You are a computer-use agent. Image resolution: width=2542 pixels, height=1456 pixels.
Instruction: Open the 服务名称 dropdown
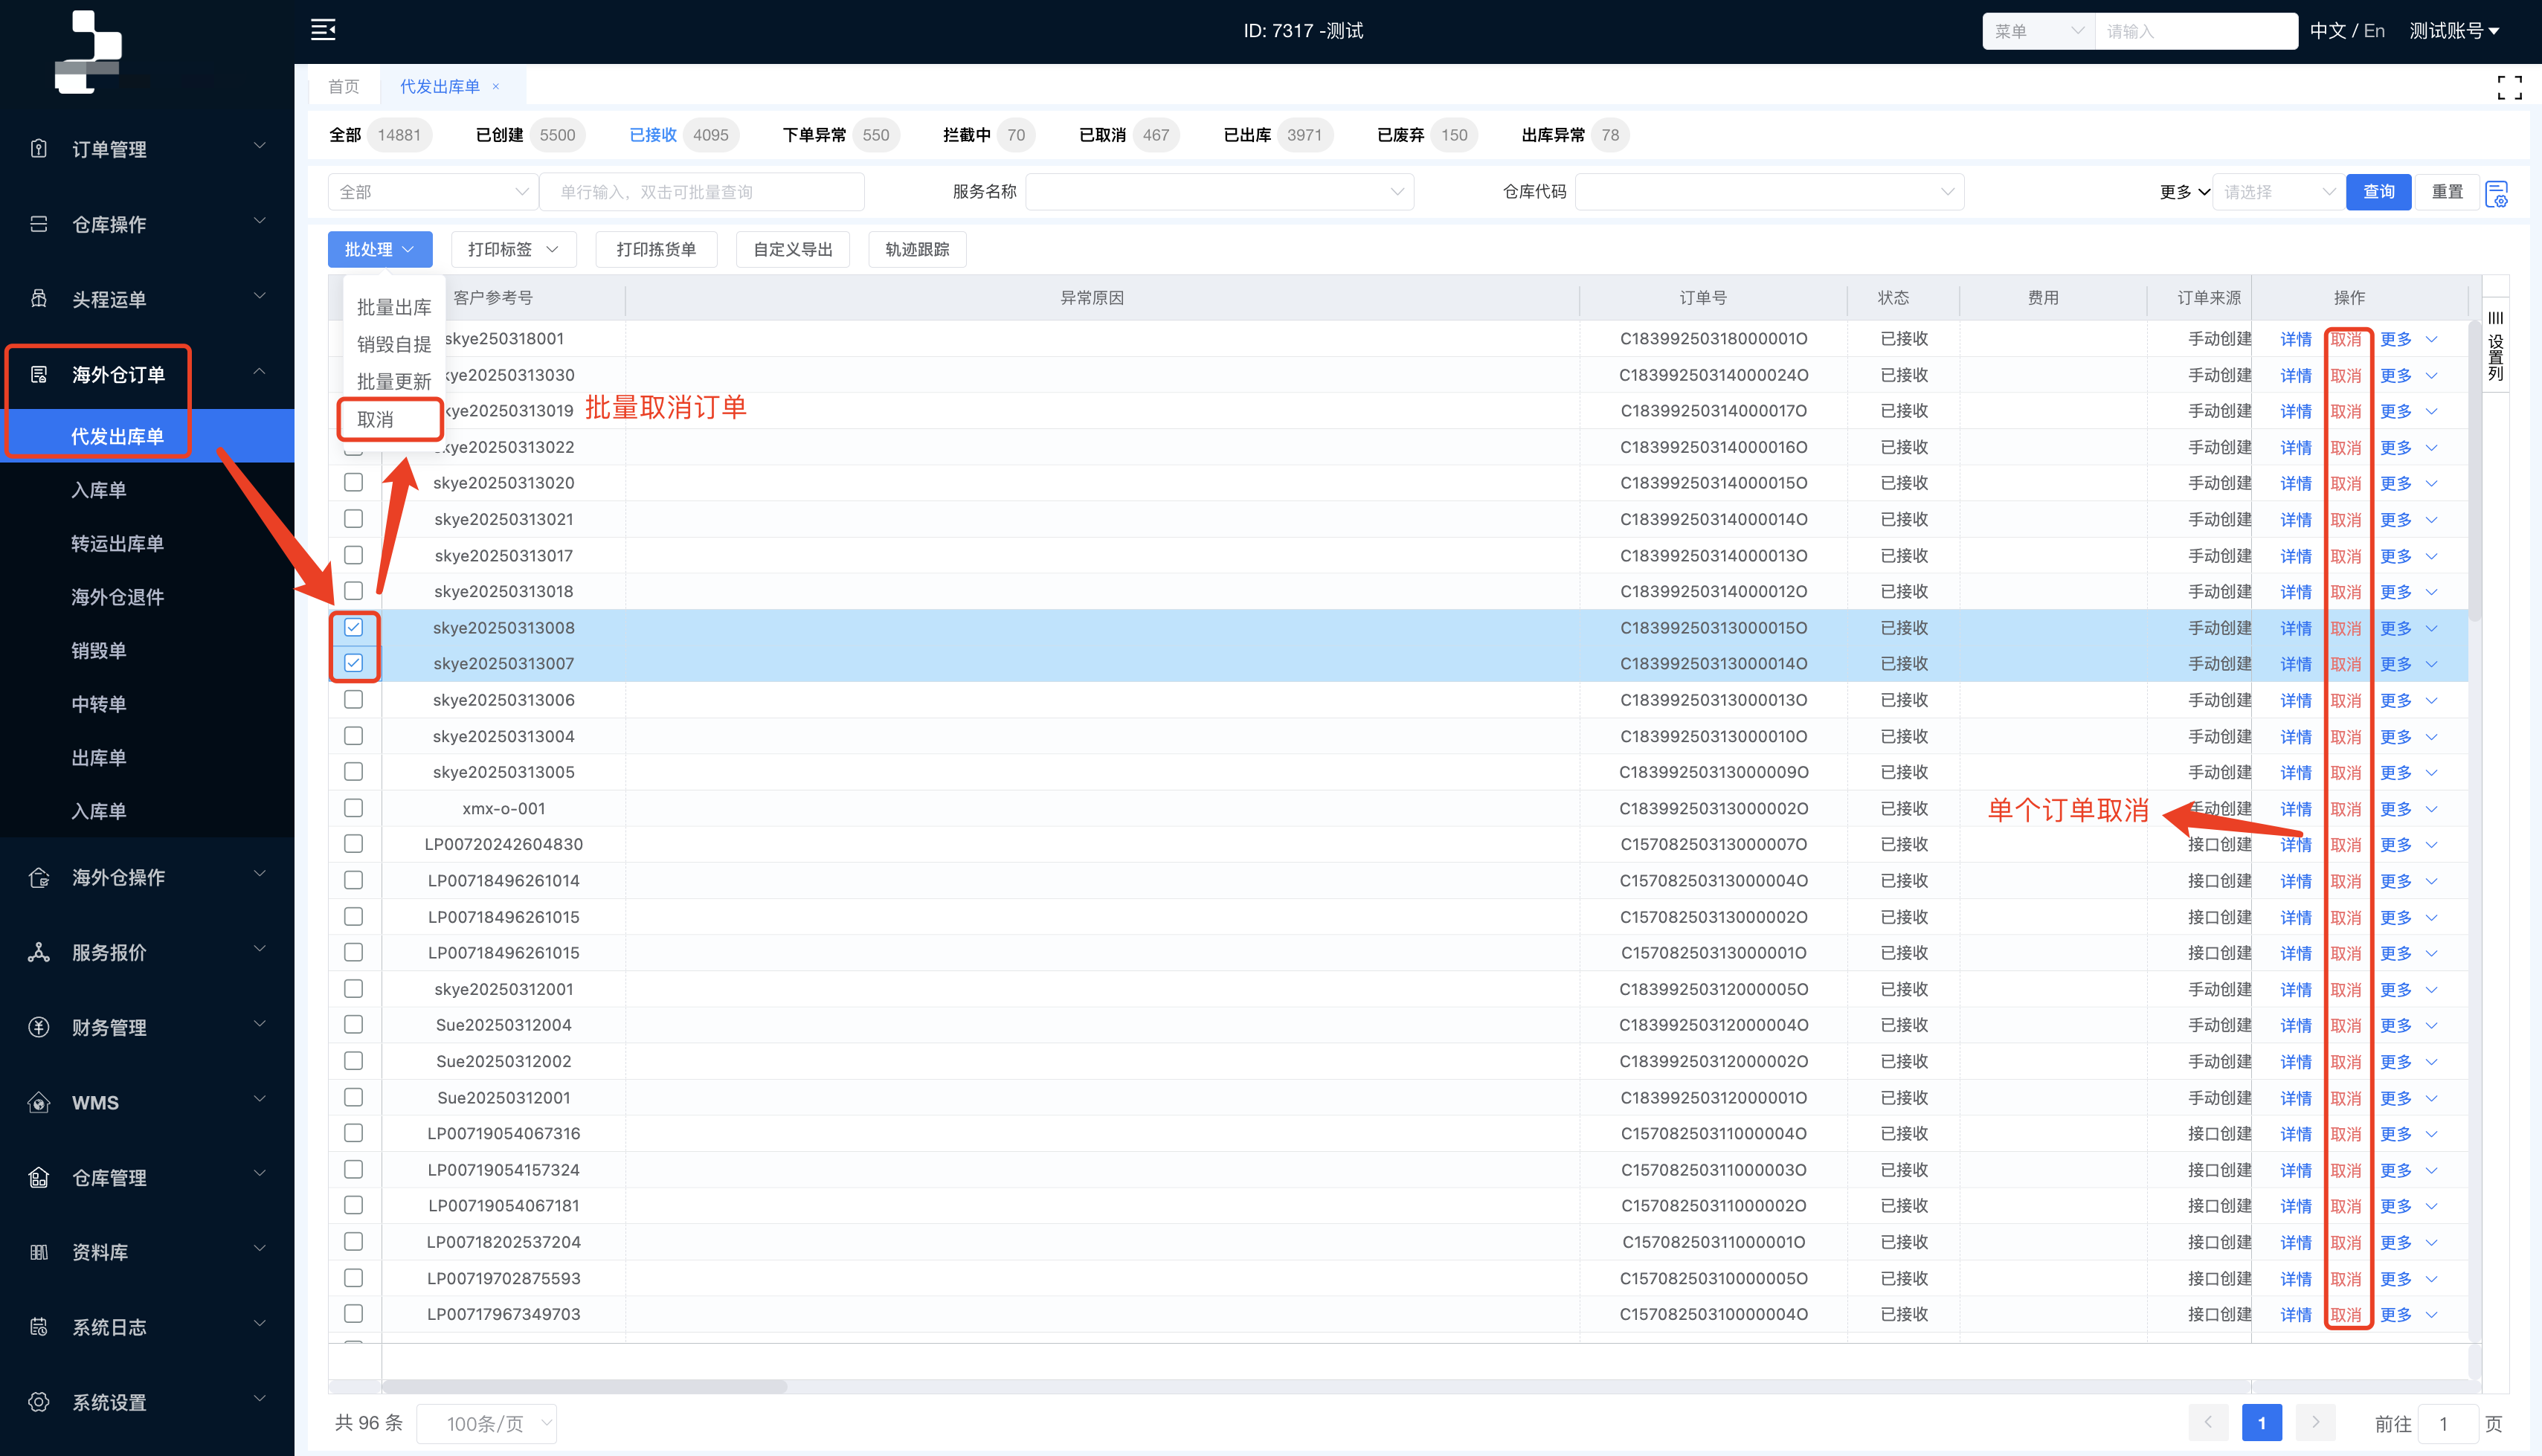[1219, 192]
